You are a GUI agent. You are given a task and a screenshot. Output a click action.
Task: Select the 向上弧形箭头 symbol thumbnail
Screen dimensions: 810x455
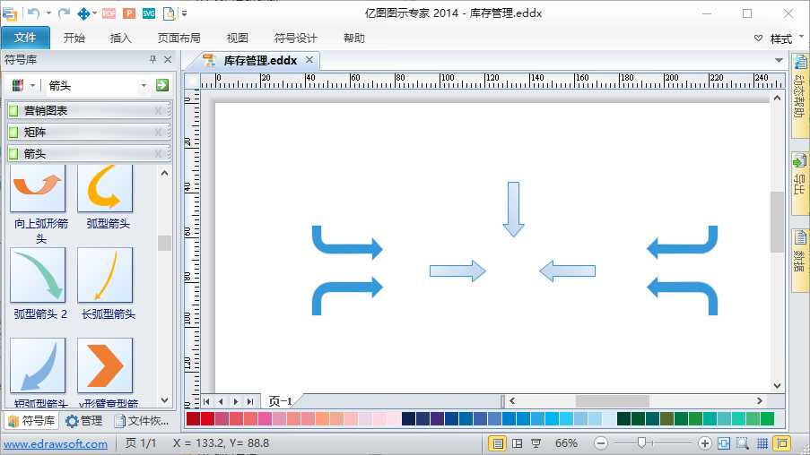coord(38,188)
